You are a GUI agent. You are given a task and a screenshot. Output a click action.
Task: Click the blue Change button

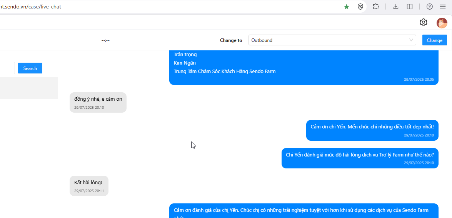point(434,40)
